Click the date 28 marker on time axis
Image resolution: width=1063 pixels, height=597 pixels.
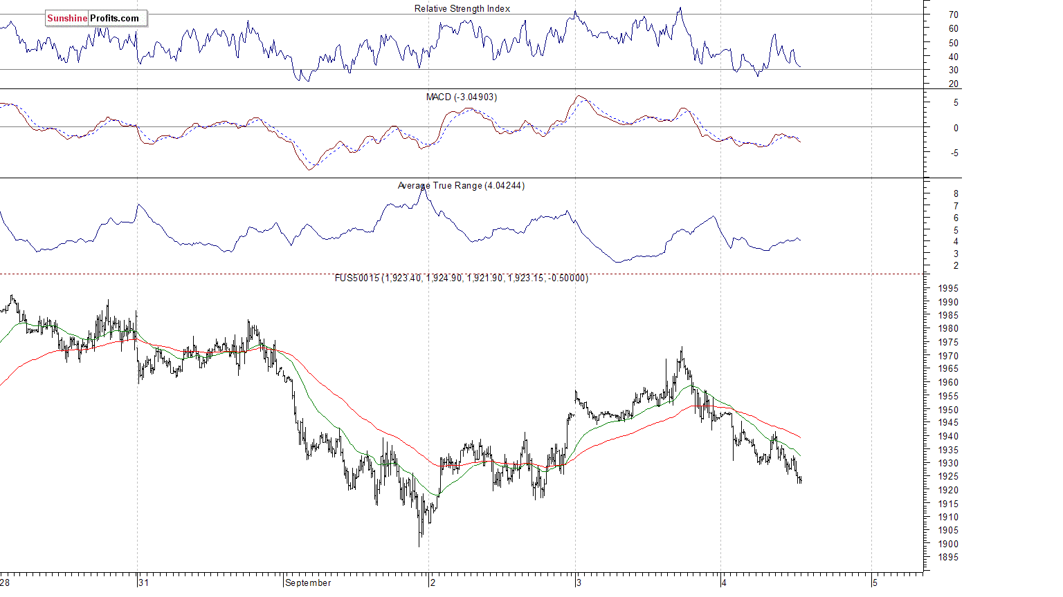tap(6, 582)
